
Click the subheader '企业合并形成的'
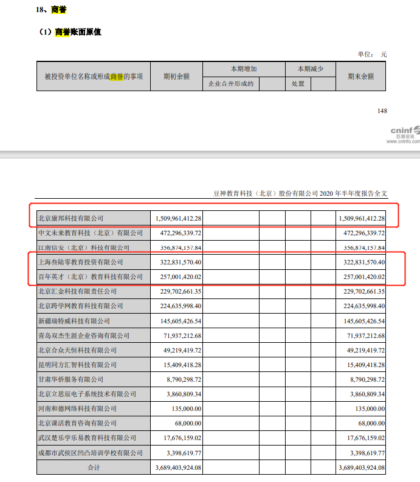[231, 84]
